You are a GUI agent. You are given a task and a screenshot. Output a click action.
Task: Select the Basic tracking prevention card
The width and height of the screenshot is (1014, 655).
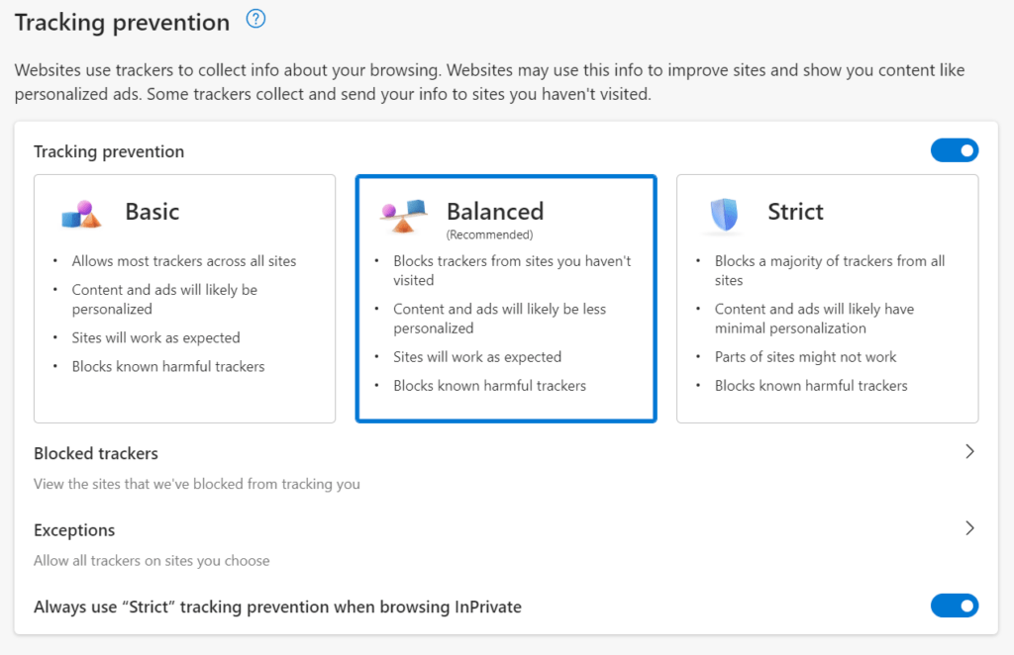[x=184, y=299]
